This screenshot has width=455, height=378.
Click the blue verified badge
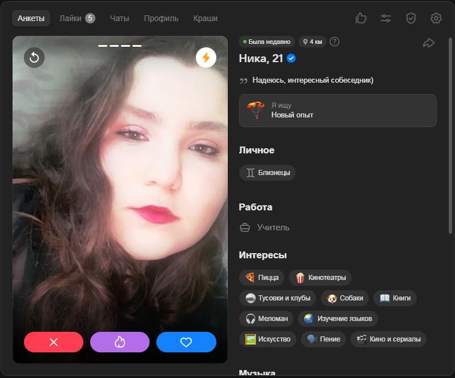[291, 58]
